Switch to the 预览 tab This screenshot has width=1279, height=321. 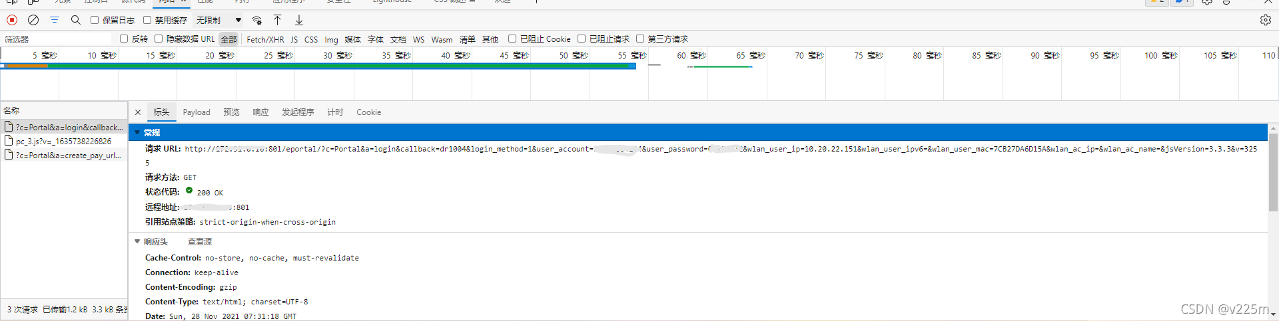[231, 112]
